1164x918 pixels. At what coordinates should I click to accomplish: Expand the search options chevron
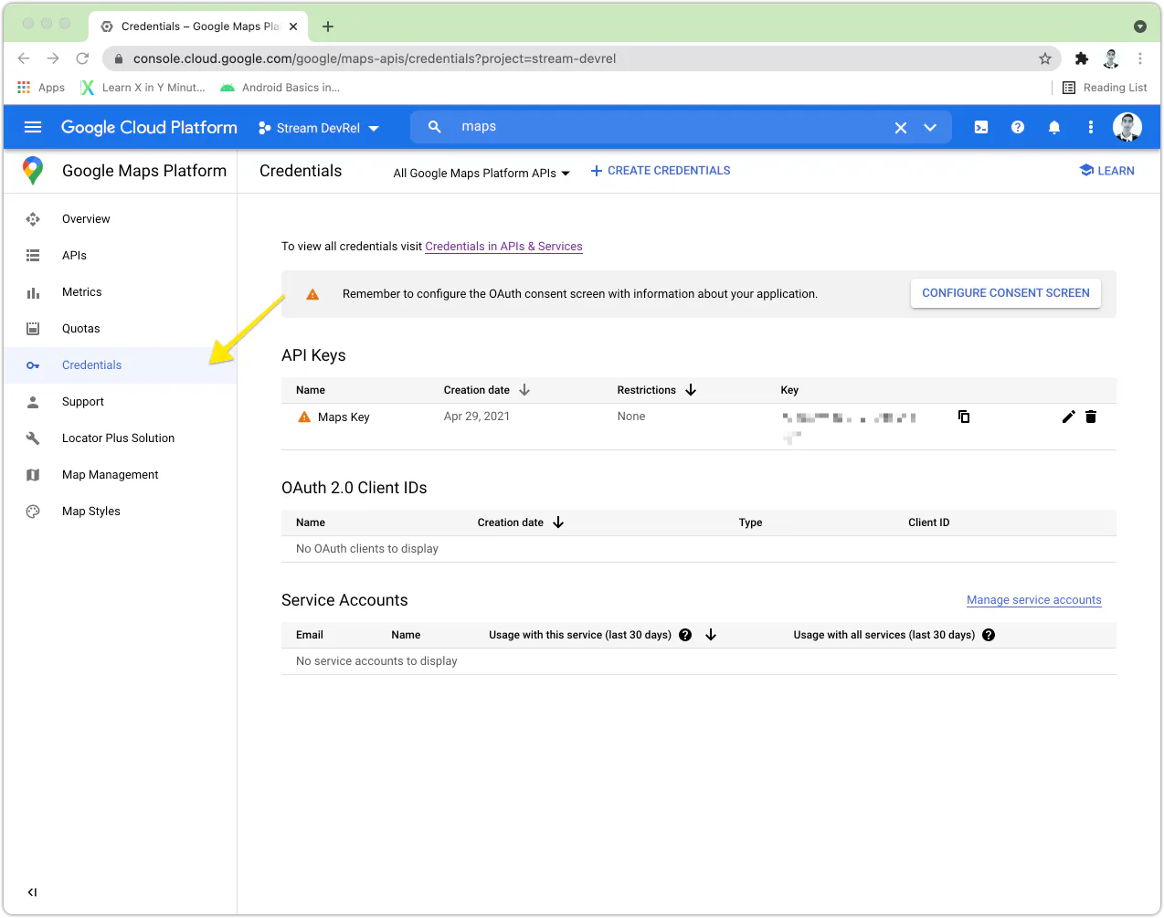tap(930, 128)
